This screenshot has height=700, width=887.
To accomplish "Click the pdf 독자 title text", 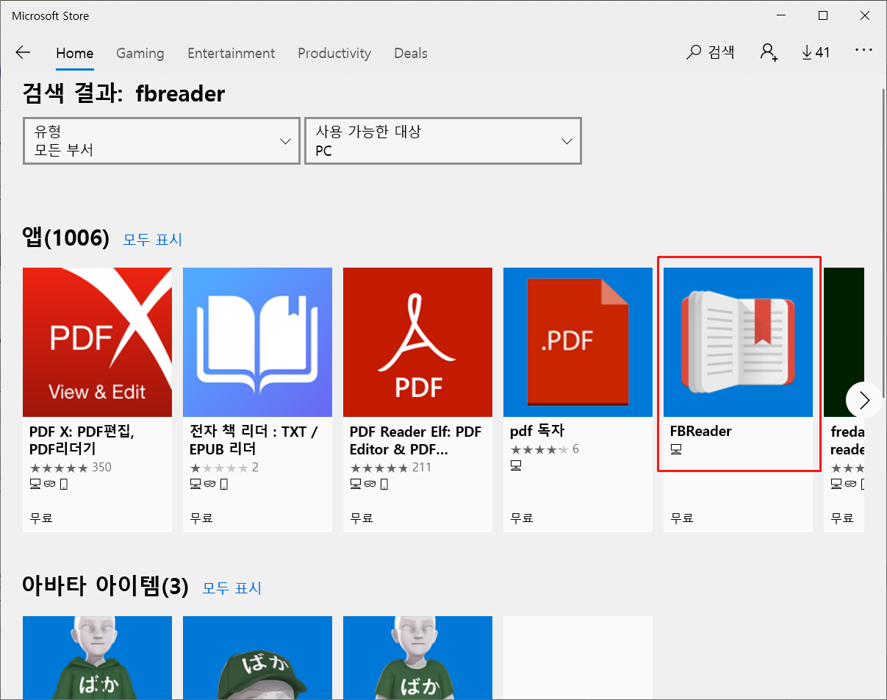I will [x=537, y=431].
